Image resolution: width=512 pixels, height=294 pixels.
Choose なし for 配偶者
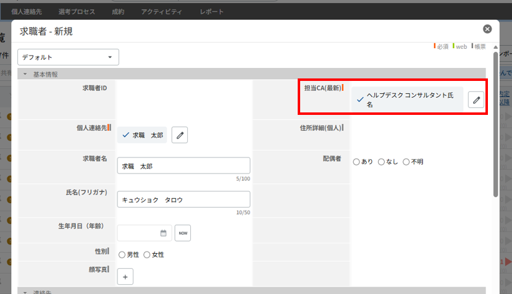(381, 162)
